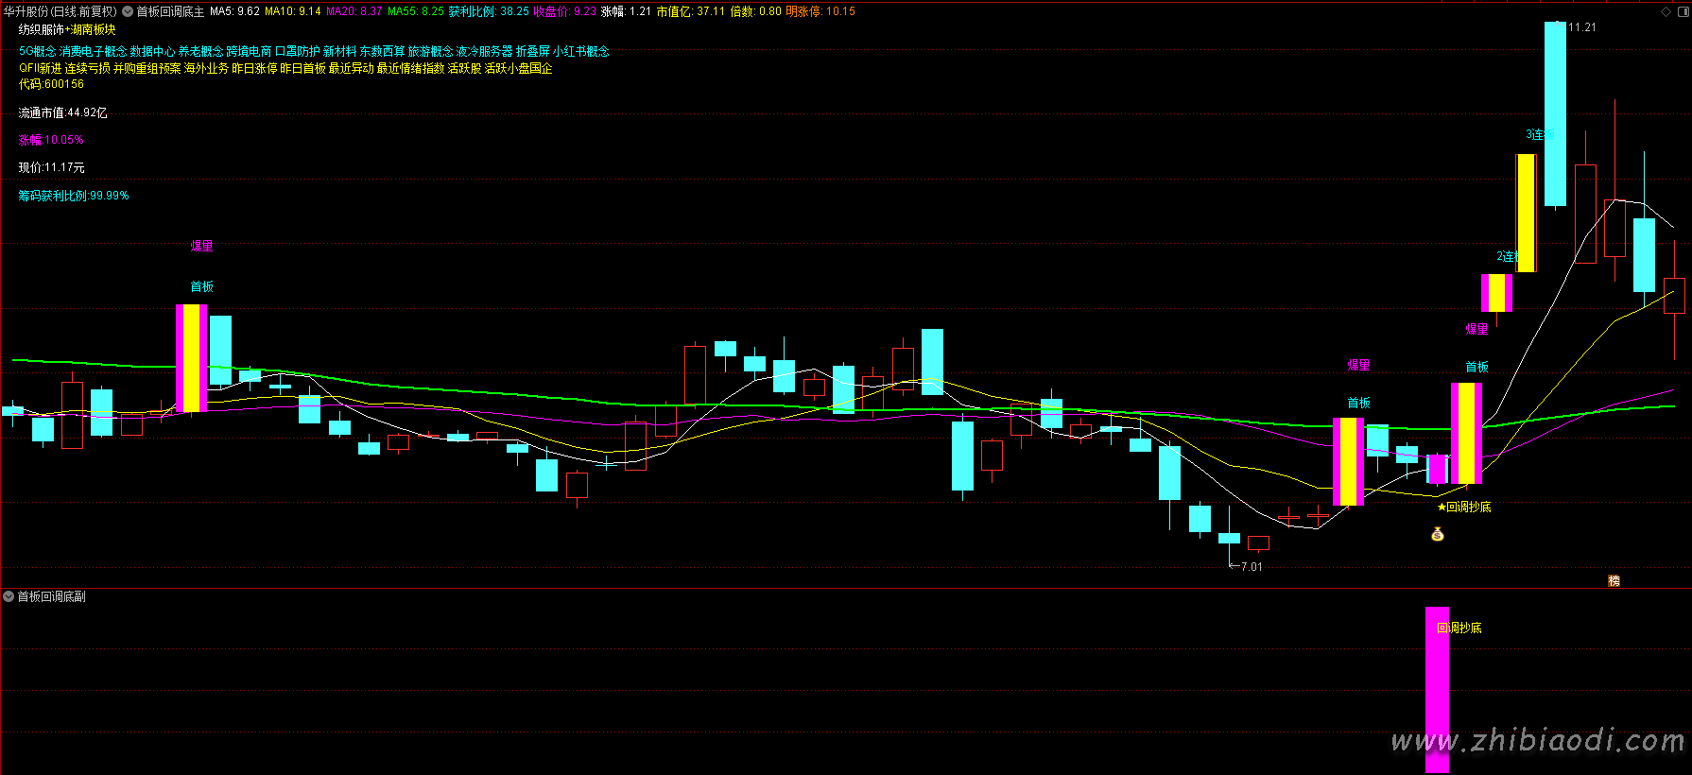The width and height of the screenshot is (1692, 775).
Task: Click the 纺织服饰 sector text
Action: (x=41, y=30)
